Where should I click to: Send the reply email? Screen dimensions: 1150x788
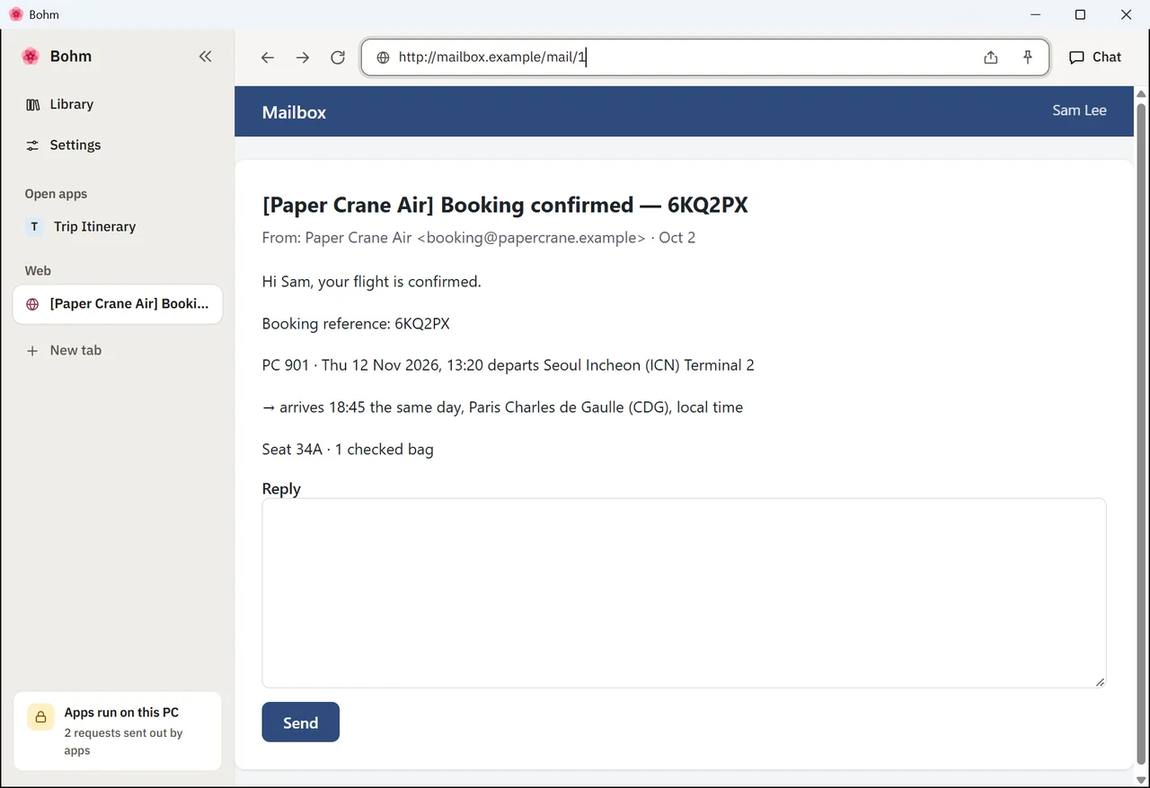point(301,722)
